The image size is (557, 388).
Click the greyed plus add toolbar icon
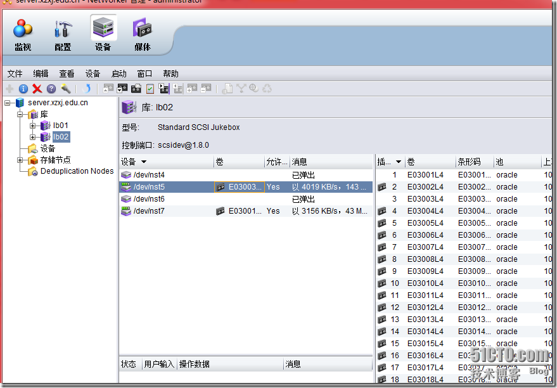(10, 89)
